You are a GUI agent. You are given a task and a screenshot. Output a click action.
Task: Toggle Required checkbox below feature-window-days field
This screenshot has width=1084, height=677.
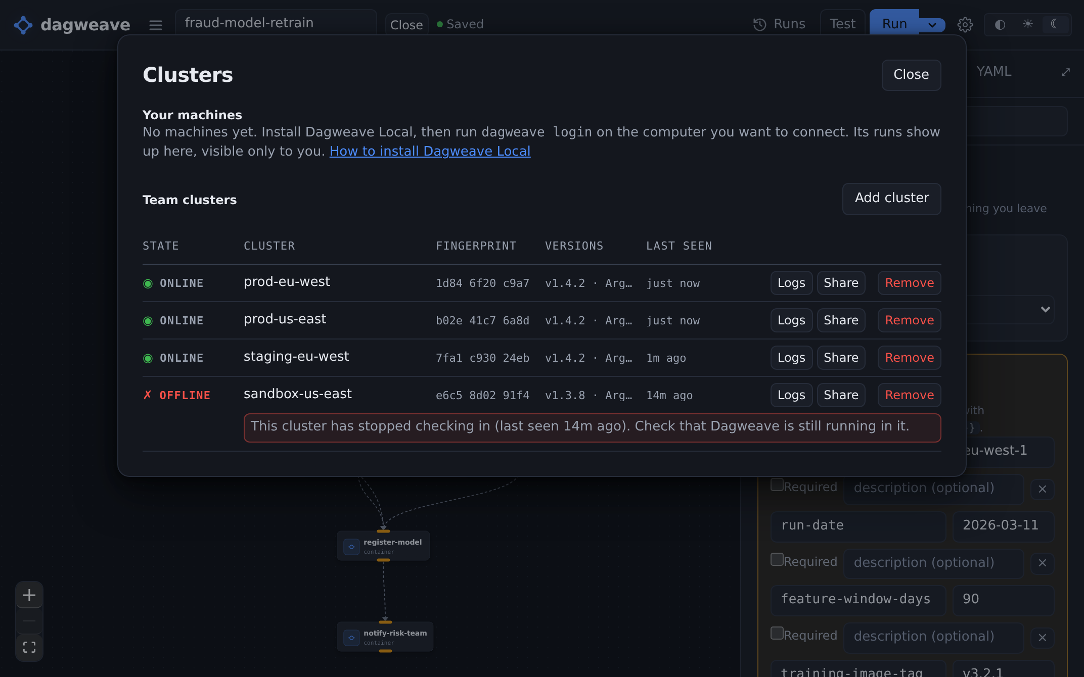(777, 634)
